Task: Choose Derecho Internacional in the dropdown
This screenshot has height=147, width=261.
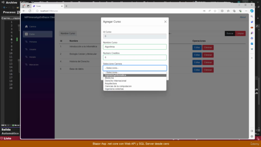Action: (x=135, y=81)
